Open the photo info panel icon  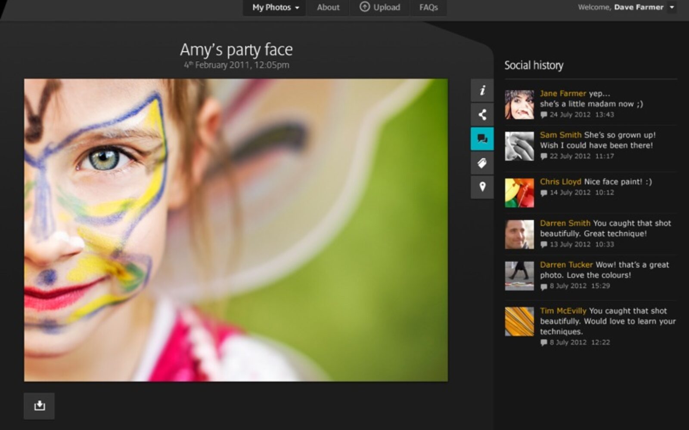pos(482,90)
